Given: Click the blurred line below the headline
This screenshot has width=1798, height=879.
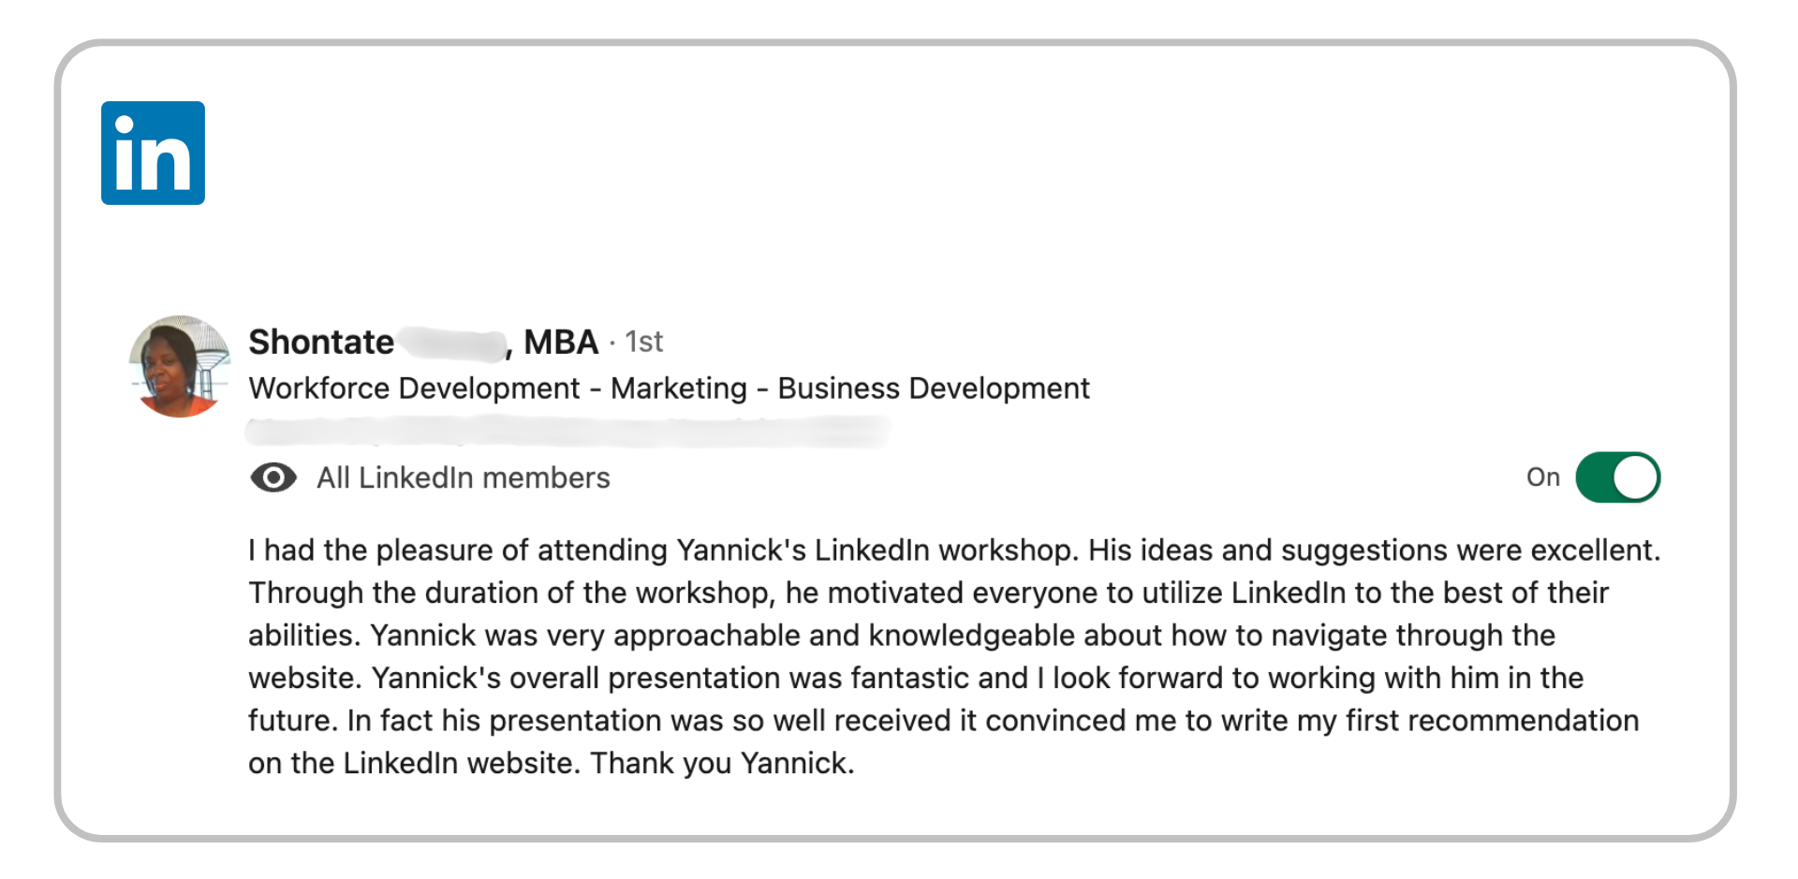Looking at the screenshot, I should pos(567,432).
